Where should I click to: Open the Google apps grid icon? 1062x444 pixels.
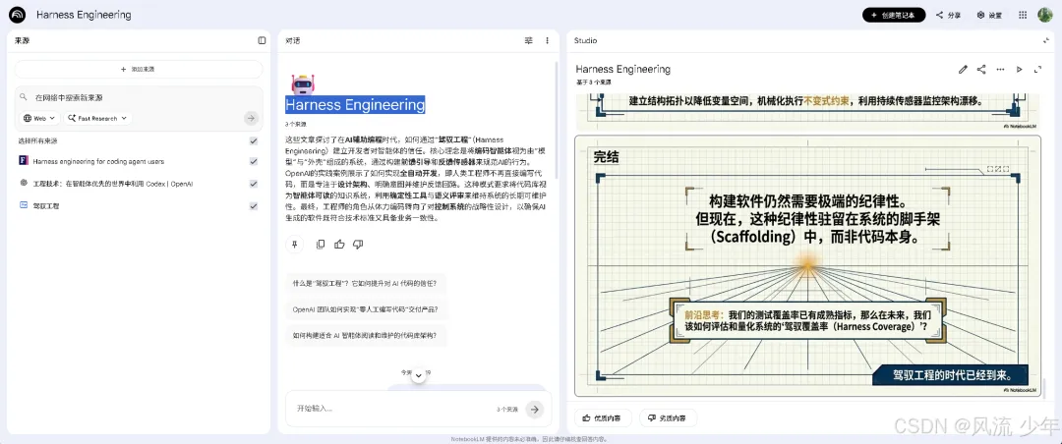pyautogui.click(x=1023, y=15)
